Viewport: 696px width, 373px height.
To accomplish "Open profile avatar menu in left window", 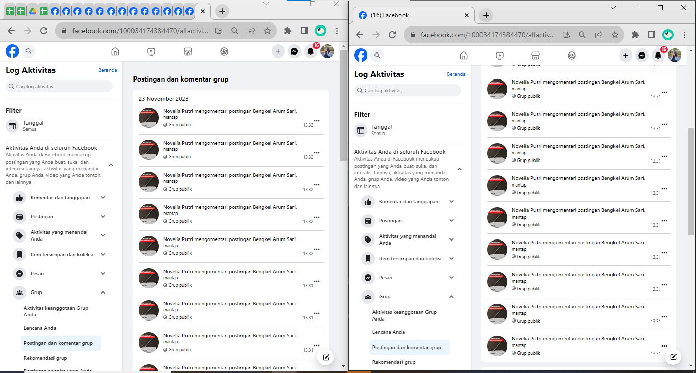I will click(x=327, y=51).
